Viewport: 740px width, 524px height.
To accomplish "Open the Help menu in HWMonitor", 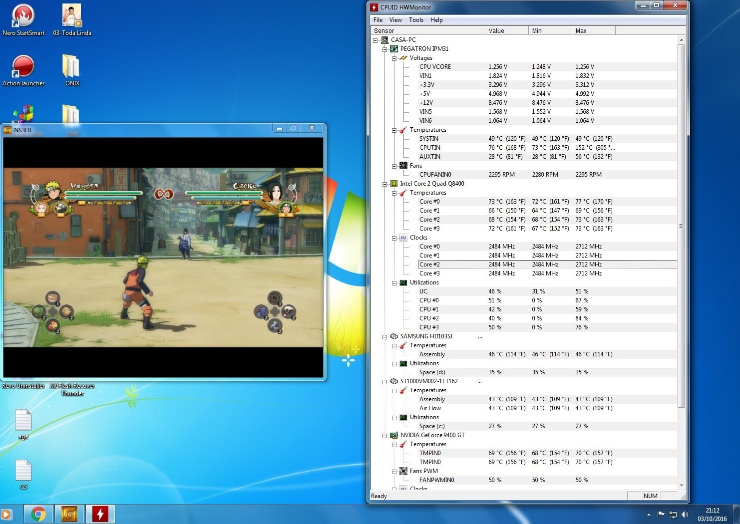I will (436, 20).
